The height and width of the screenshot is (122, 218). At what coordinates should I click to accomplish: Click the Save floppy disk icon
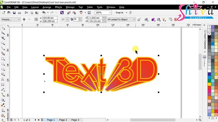click(x=14, y=13)
